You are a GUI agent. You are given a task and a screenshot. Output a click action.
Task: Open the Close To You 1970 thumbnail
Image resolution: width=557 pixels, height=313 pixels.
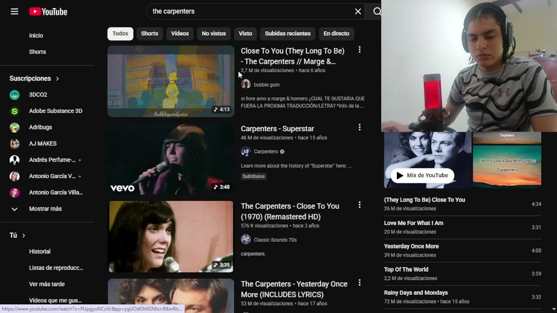[x=171, y=236]
